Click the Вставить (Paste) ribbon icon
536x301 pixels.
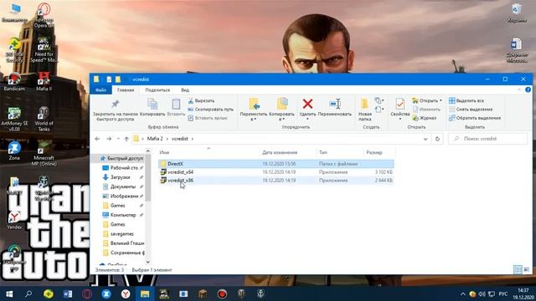point(176,107)
